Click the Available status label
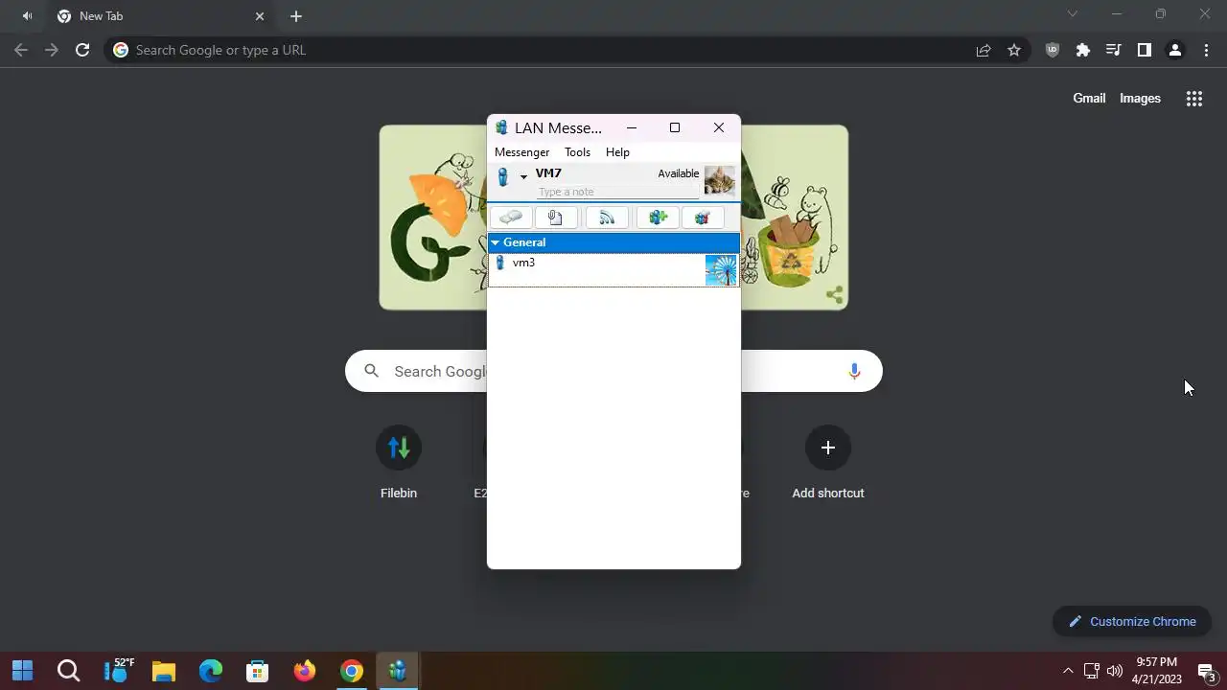 pos(678,173)
